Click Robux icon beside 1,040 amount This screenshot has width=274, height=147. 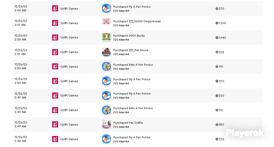[217, 37]
